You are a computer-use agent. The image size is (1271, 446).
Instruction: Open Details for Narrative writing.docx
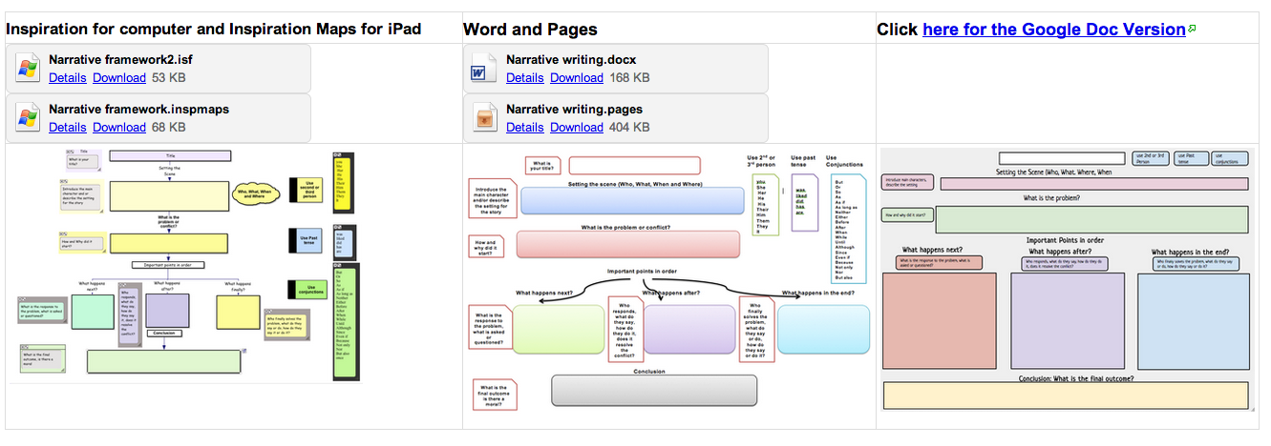[524, 77]
